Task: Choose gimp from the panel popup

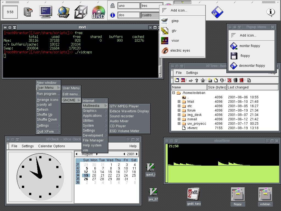Action: pos(182,21)
